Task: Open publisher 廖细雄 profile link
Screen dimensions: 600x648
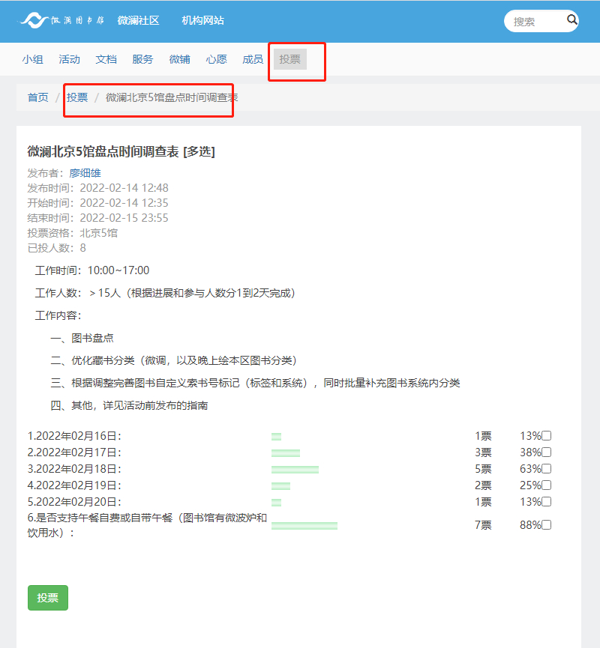Action: (90, 173)
